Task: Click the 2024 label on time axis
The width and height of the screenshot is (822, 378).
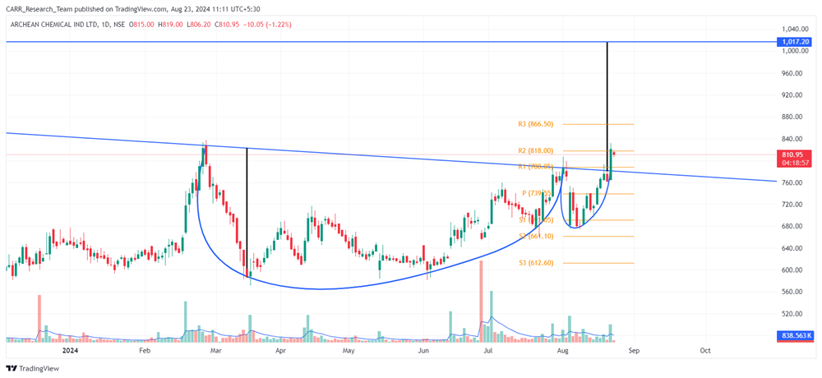Action: point(69,349)
